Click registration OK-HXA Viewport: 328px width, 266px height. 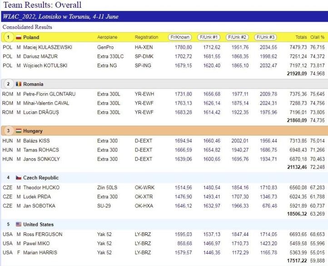(144, 206)
